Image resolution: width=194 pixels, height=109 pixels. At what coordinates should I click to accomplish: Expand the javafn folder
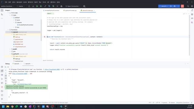coord(10,49)
